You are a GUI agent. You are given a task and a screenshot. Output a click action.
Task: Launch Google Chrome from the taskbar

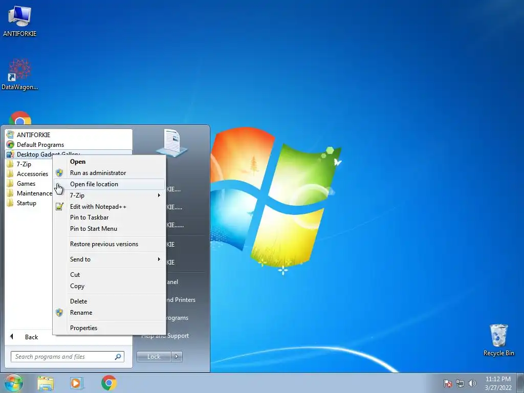[x=109, y=383]
